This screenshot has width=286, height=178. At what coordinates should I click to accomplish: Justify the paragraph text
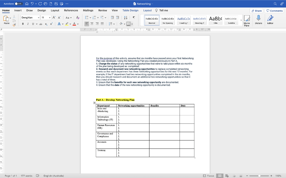click(x=102, y=24)
